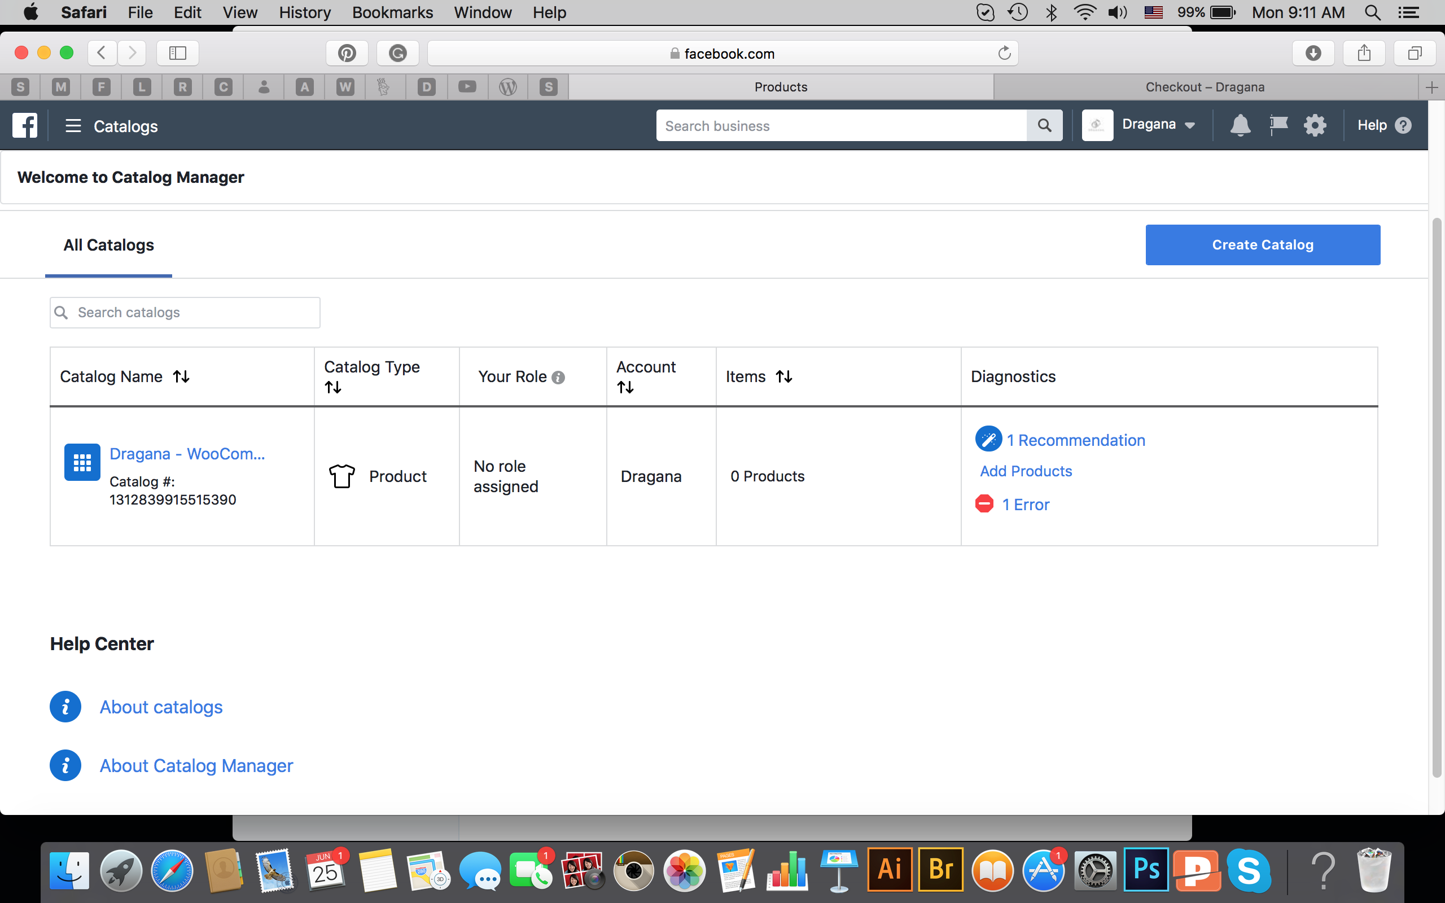The height and width of the screenshot is (903, 1445).
Task: Click the page vertical scrollbar
Action: [x=1436, y=497]
